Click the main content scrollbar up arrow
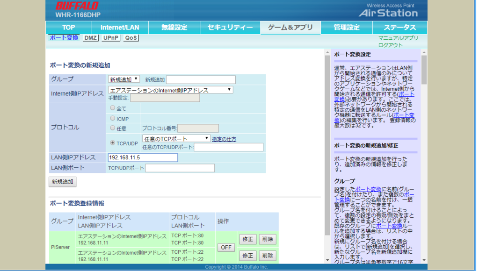 tap(327, 52)
